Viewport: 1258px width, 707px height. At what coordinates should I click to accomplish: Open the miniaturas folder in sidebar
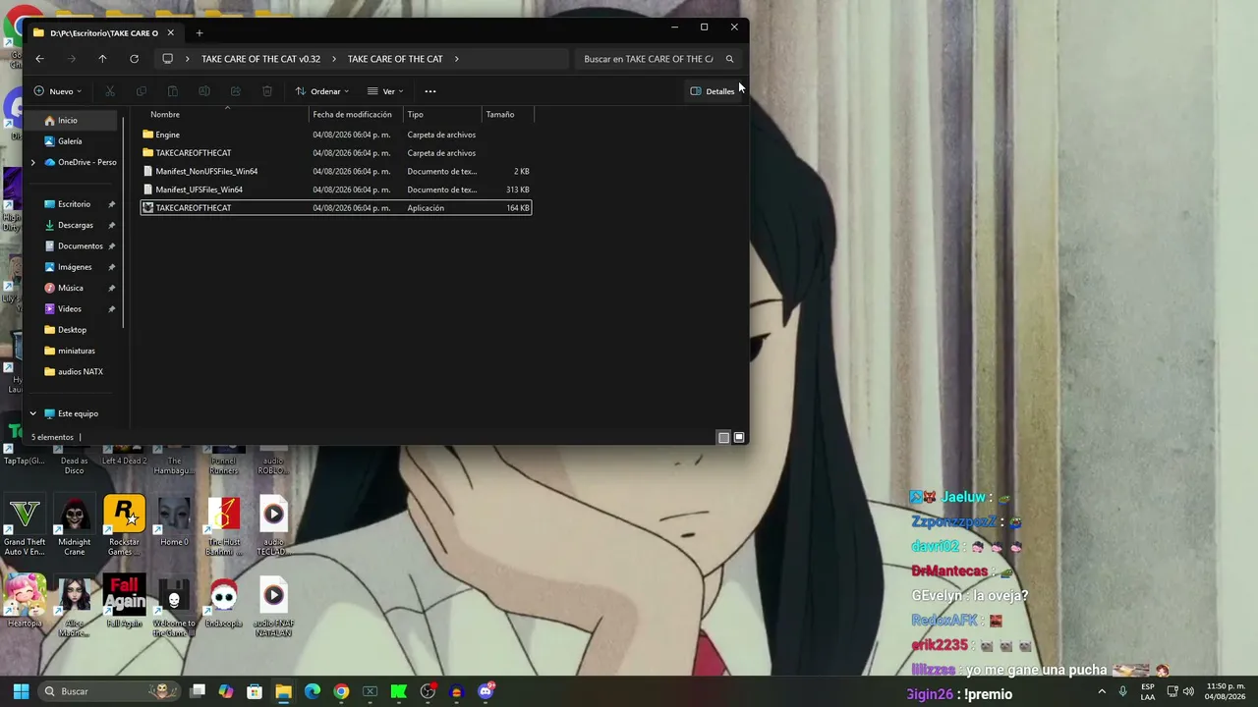click(x=76, y=351)
